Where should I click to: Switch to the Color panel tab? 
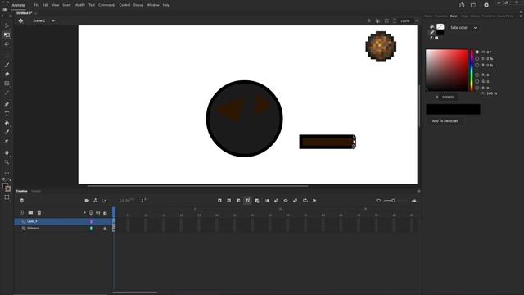(x=454, y=16)
